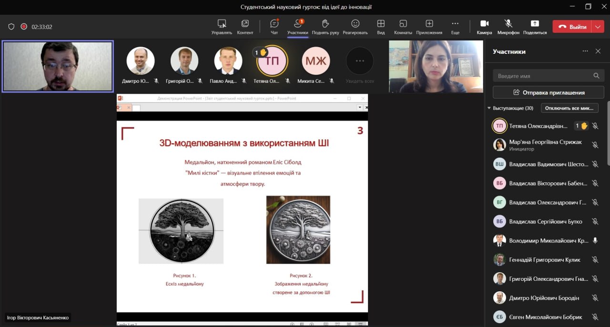The height and width of the screenshot is (327, 610).
Task: Expand the dropdown arrow beside Leave button
Action: [x=598, y=27]
